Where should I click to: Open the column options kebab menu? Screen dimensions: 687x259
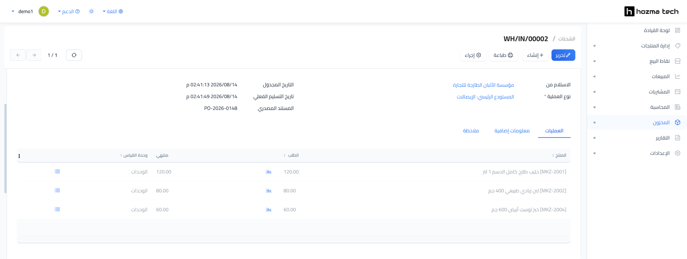point(19,156)
